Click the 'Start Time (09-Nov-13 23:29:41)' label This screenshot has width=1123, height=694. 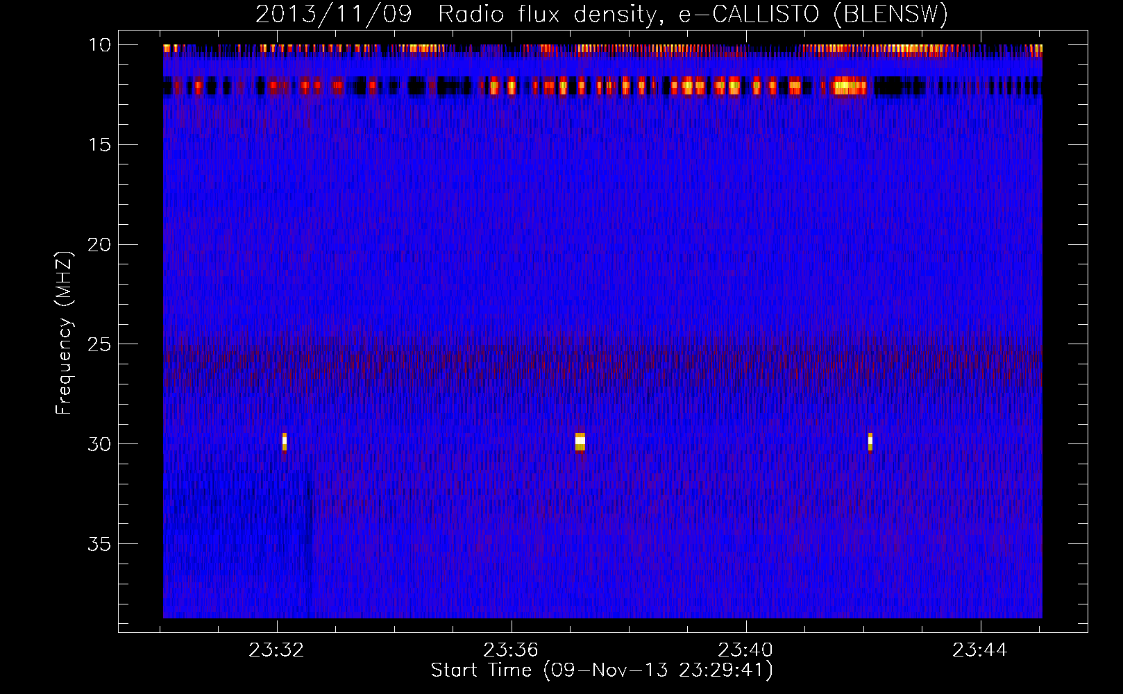[602, 670]
